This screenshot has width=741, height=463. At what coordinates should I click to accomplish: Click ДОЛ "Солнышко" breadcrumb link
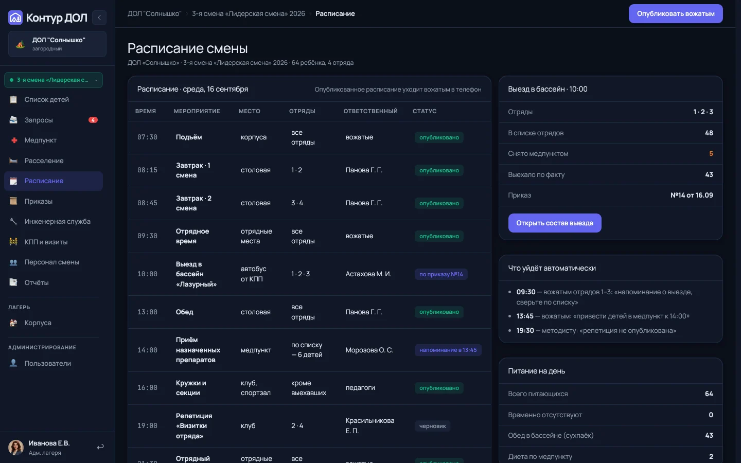154,14
